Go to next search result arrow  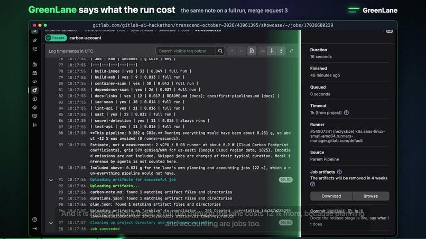point(241,51)
